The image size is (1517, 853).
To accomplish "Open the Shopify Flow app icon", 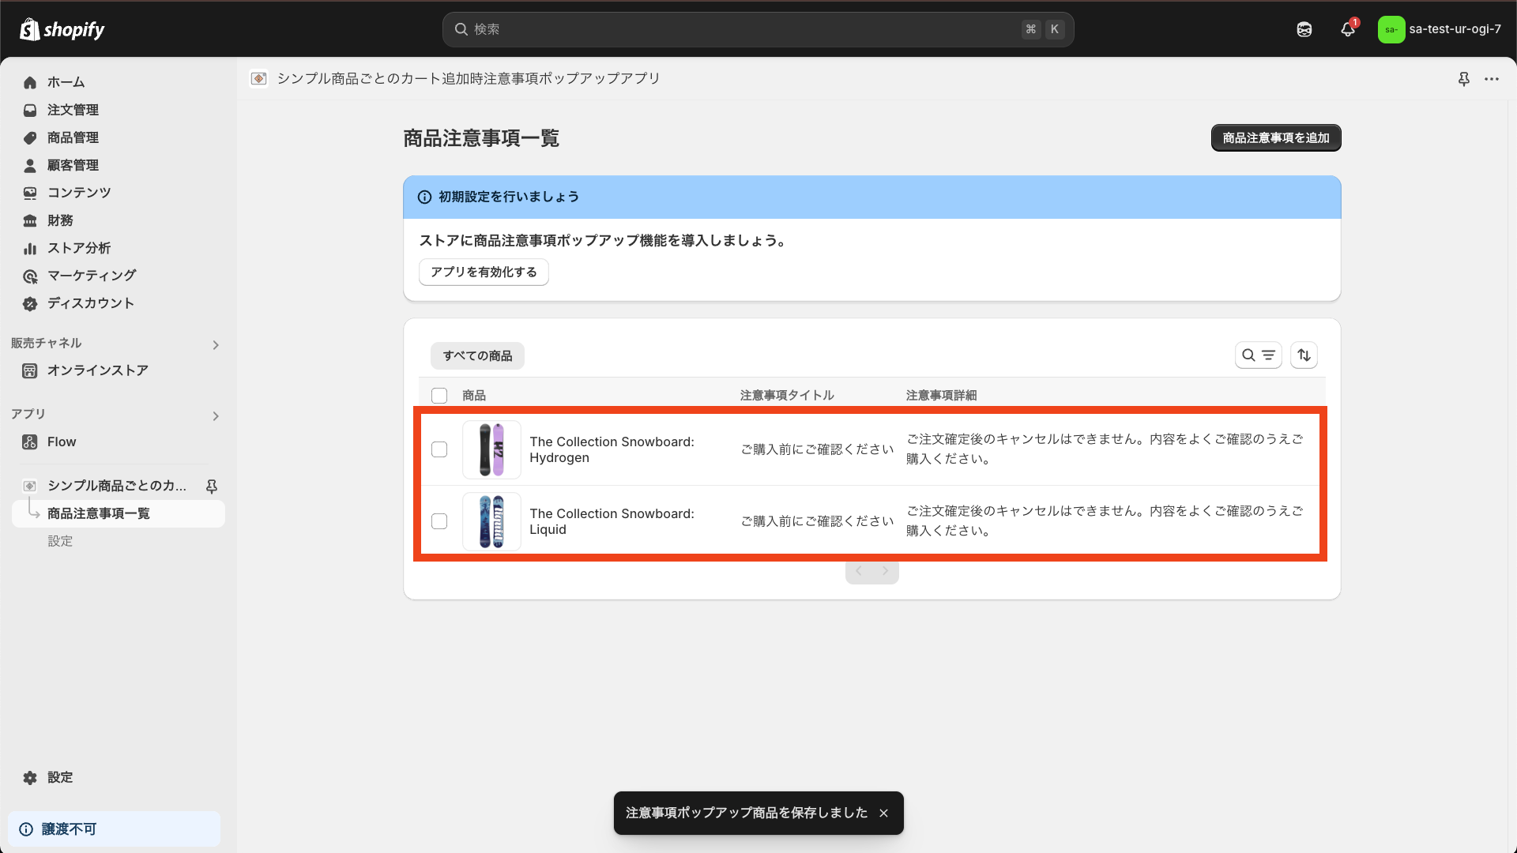I will 29,442.
